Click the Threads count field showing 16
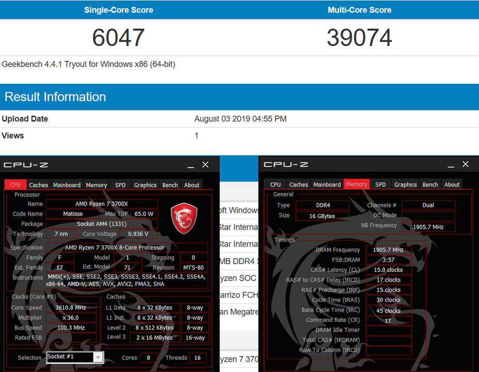 pos(198,358)
